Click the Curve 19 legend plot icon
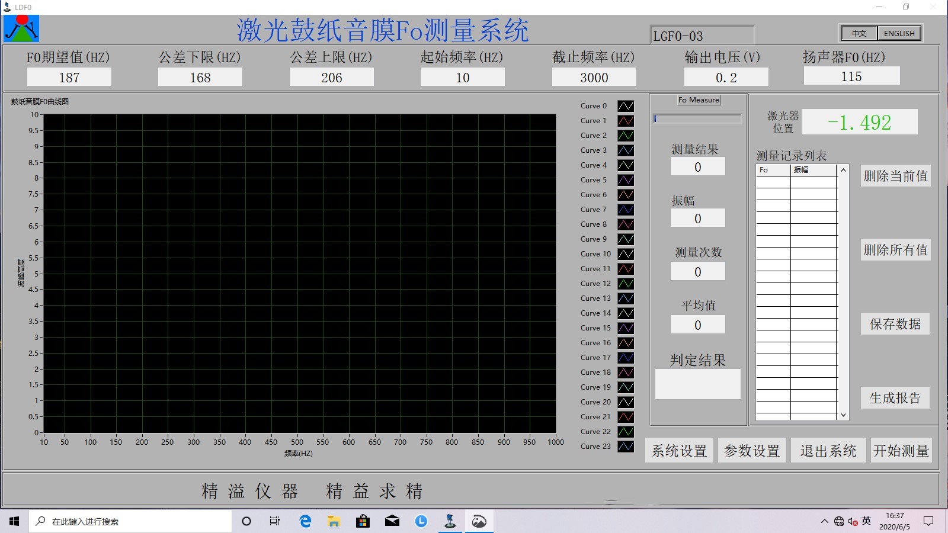This screenshot has height=533, width=948. point(626,387)
